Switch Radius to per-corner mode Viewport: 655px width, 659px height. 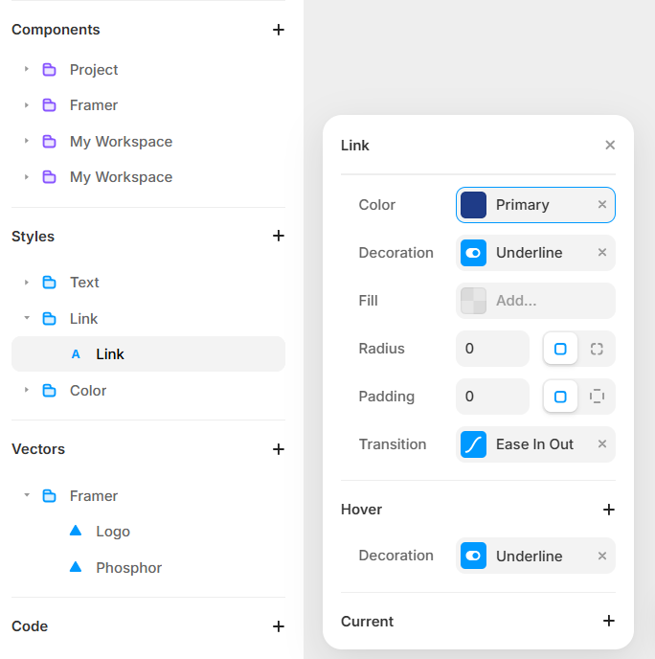coord(597,349)
